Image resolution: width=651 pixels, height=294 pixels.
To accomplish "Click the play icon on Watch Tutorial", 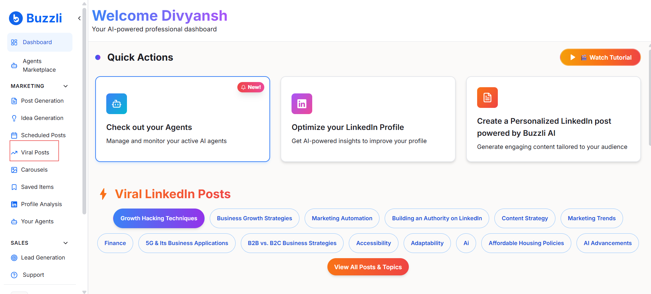I will pyautogui.click(x=573, y=57).
